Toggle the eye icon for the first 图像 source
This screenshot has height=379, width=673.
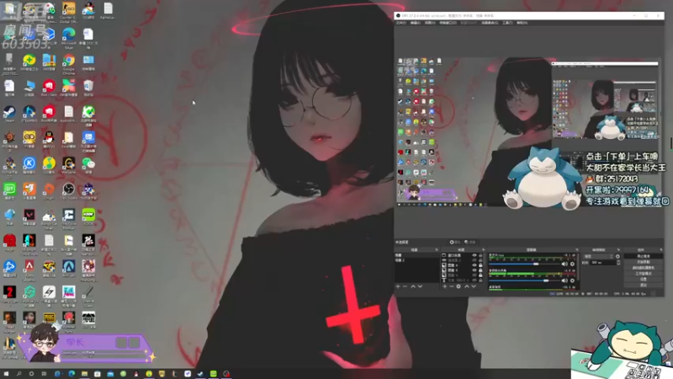tap(474, 265)
